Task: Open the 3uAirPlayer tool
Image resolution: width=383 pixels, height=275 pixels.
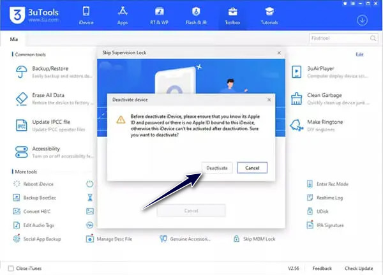Action: (330, 72)
